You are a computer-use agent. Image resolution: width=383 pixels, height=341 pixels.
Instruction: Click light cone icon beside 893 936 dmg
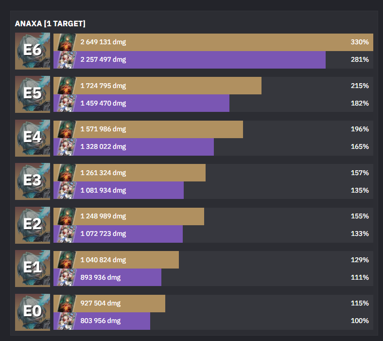66,277
